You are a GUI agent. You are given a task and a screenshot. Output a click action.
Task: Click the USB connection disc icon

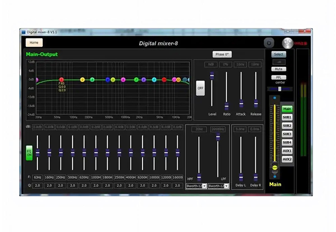point(288,43)
